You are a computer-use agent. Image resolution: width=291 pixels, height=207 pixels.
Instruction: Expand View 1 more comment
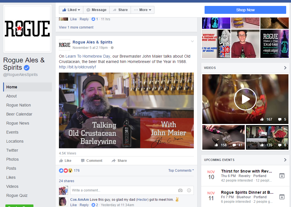click(x=76, y=27)
